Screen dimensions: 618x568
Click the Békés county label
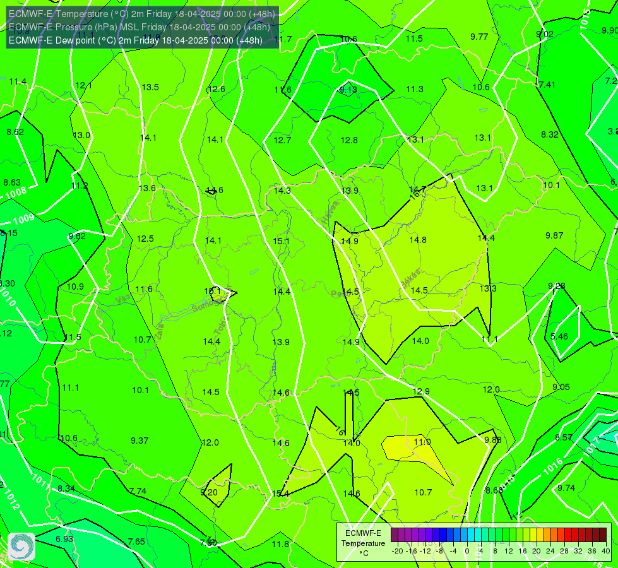point(411,278)
